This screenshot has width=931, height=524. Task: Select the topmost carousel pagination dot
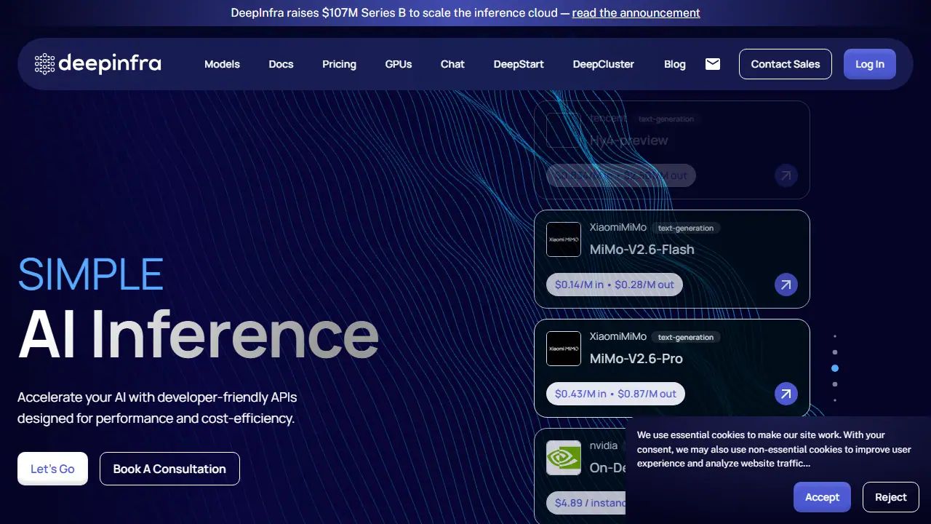click(835, 336)
